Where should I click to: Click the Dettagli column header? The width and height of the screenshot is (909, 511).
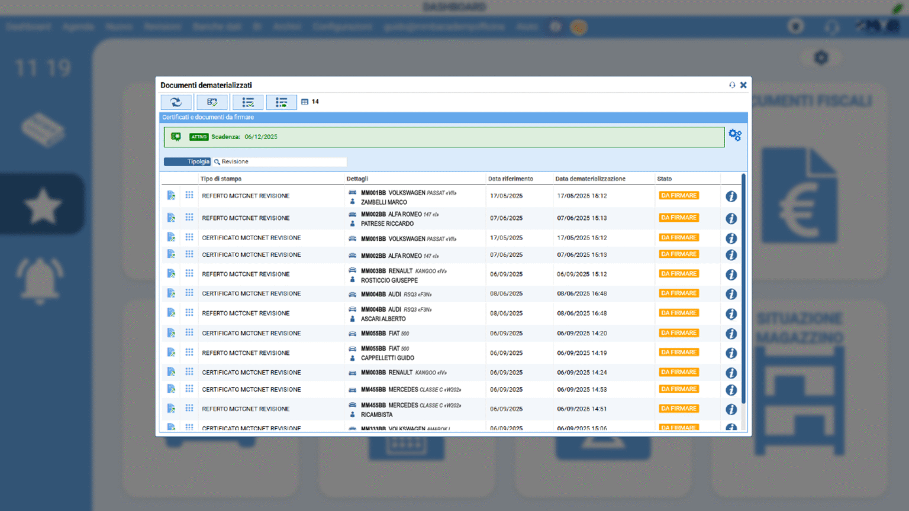(357, 179)
